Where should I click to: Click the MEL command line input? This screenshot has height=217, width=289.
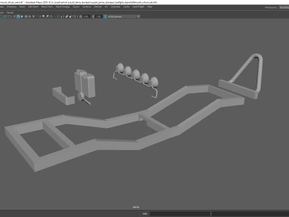(x=180, y=213)
